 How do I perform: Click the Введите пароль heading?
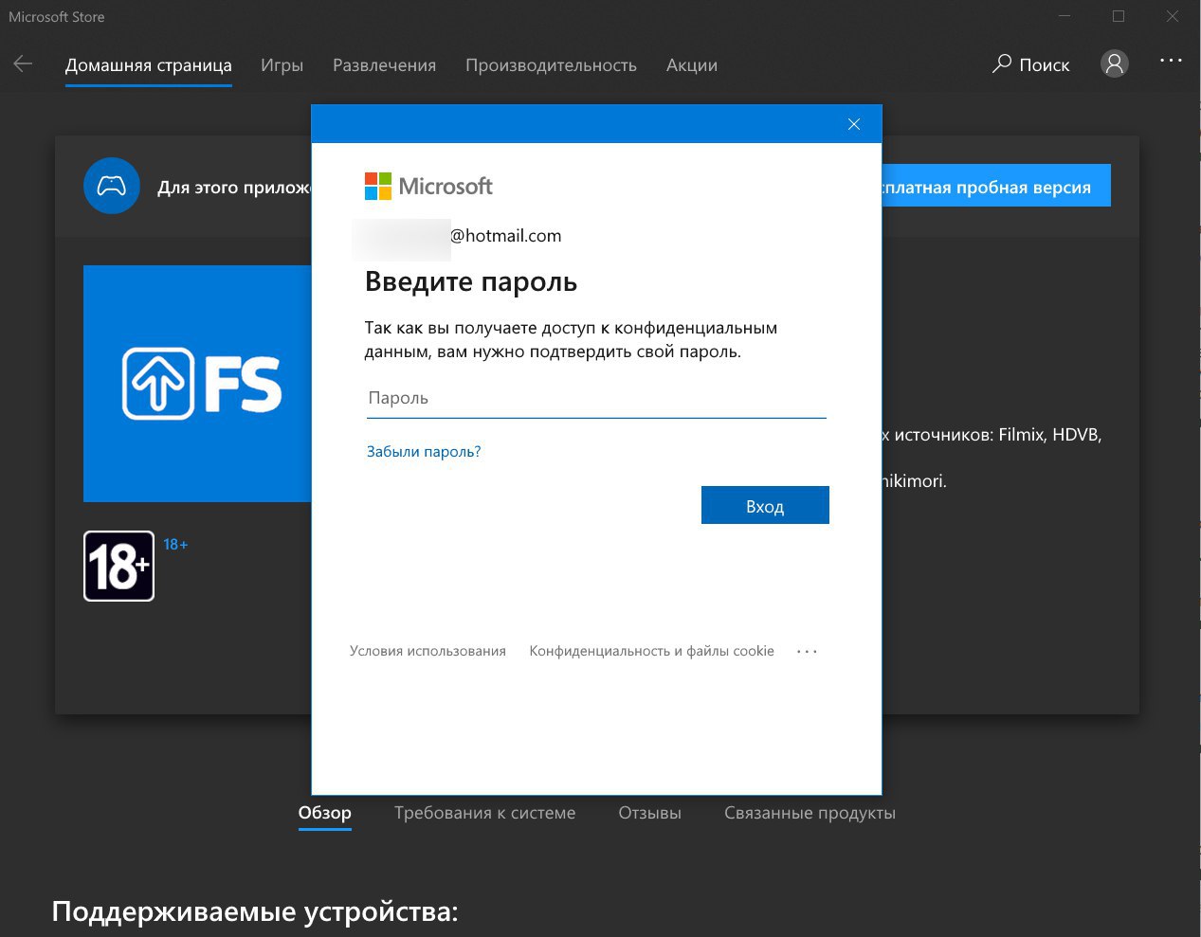pos(471,281)
